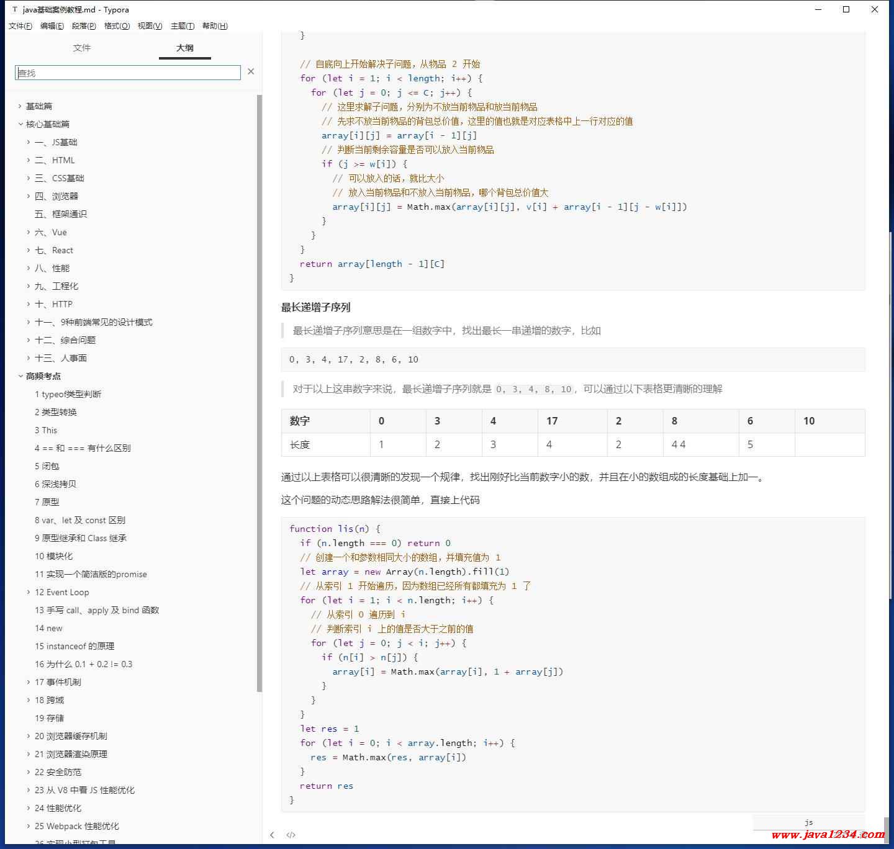
Task: Toggle source code mode icon
Action: [291, 835]
